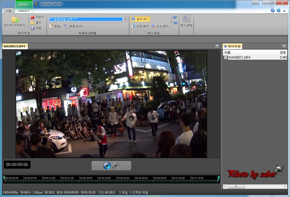Viewport: 290px width, 197px height.
Task: Click the Save (저장) disk icon
Action: pos(33,28)
